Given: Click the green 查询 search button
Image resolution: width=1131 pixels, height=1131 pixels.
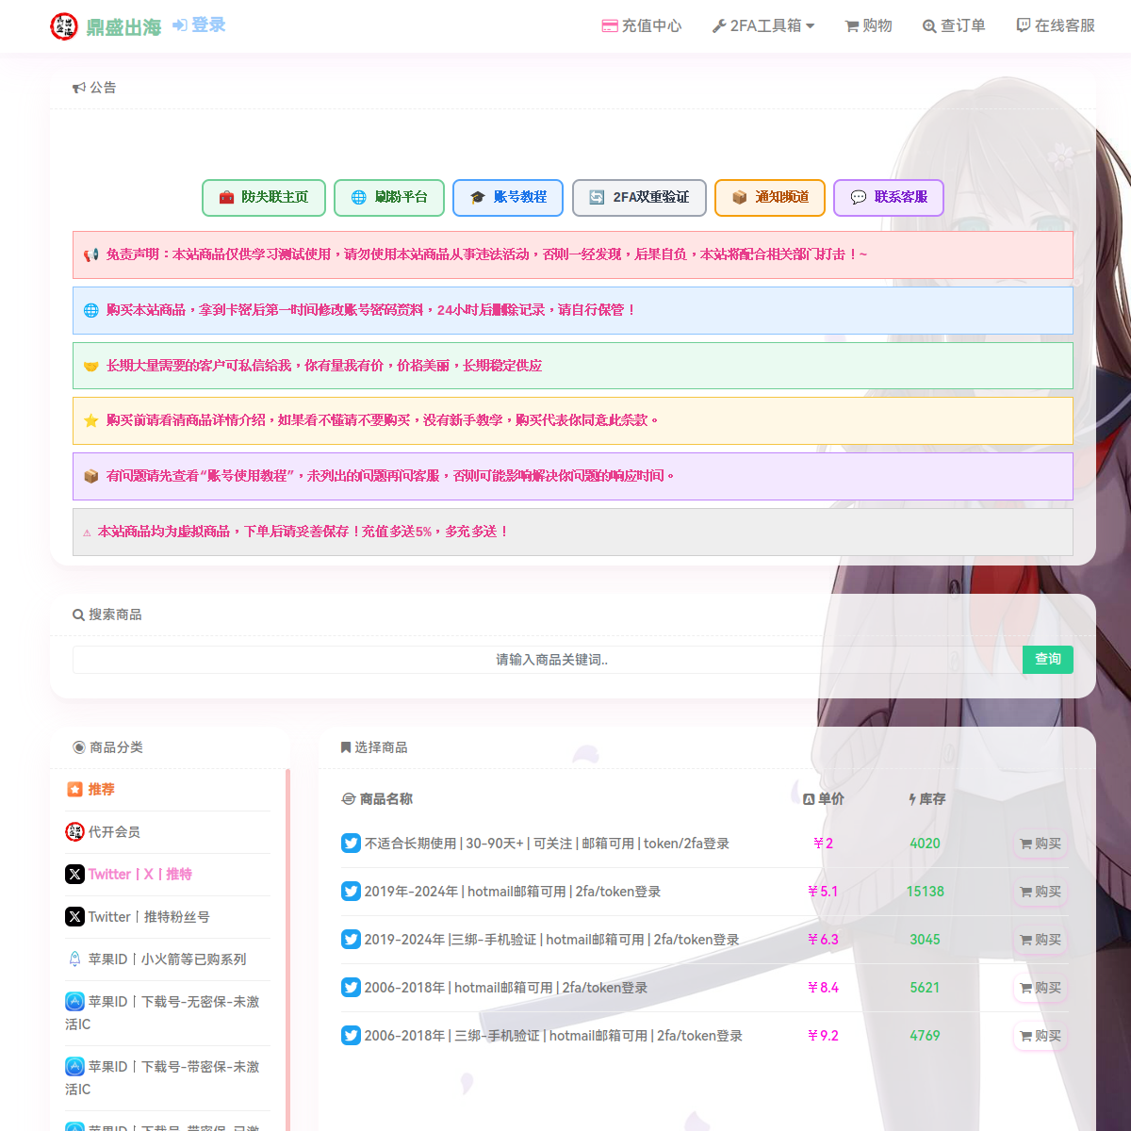Looking at the screenshot, I should (1048, 660).
